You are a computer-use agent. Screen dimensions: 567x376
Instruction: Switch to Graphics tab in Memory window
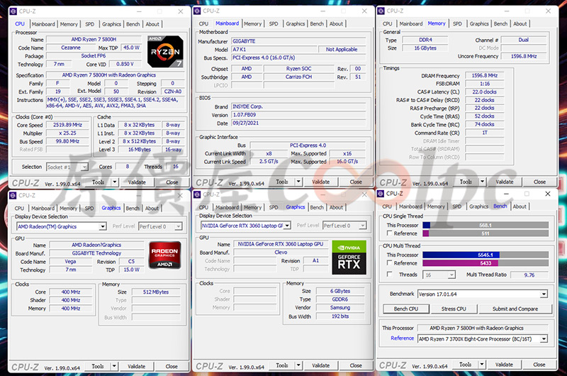[479, 24]
